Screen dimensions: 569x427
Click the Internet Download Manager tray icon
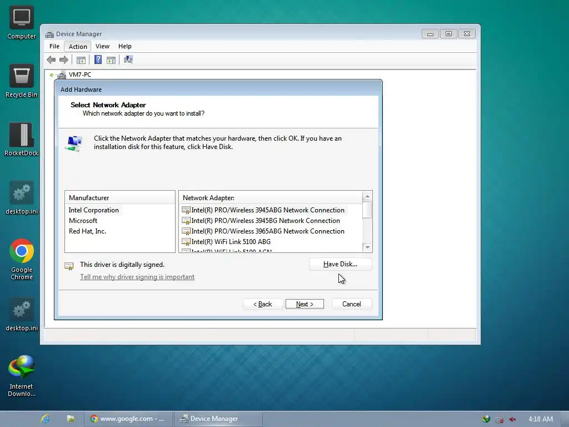486,419
